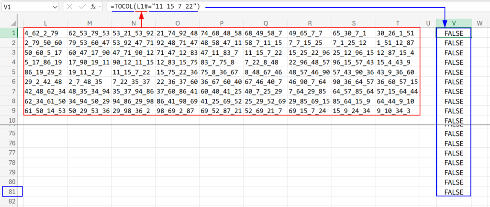Click the three-dot handle beside the Name Box
The height and width of the screenshot is (207, 490).
(62, 7)
